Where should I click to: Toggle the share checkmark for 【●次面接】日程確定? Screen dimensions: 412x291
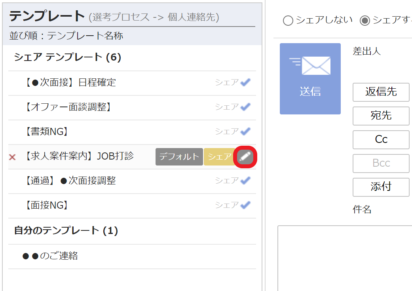pos(245,82)
